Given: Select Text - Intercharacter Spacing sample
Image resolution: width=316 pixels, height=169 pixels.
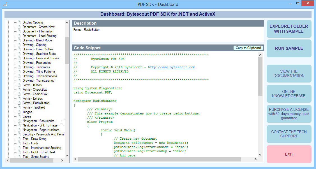Looking at the screenshot, I should tap(42, 148).
